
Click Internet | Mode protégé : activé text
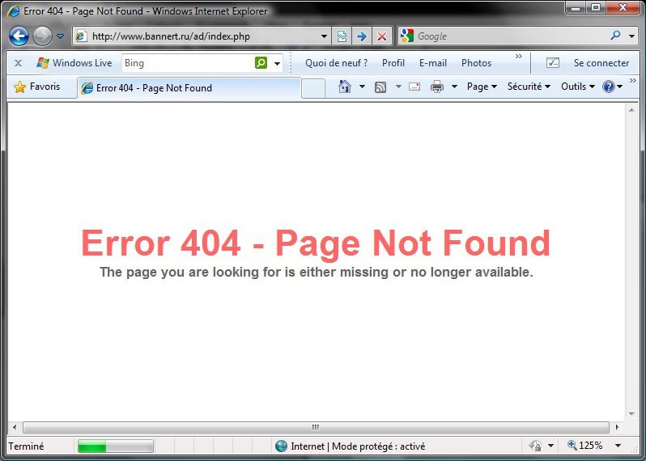[358, 446]
